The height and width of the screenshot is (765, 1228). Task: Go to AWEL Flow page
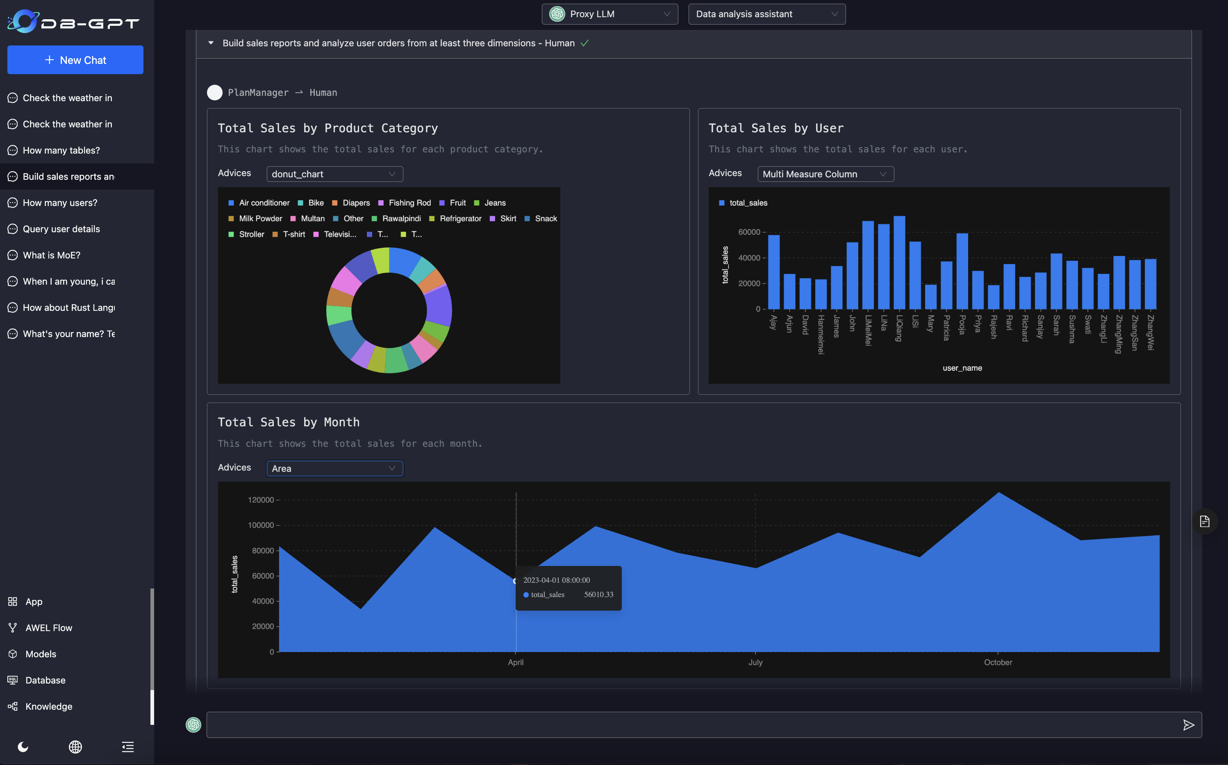(x=49, y=627)
